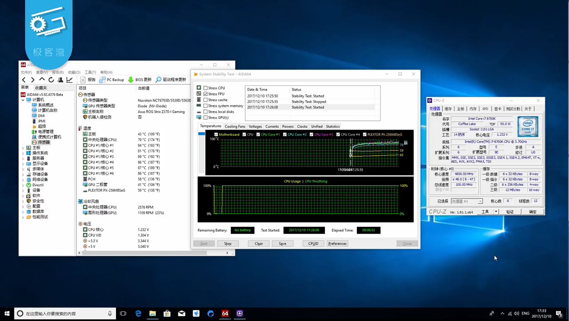The image size is (569, 321).
Task: Go back using AIDA64's left arrow icon
Action: tap(24, 80)
